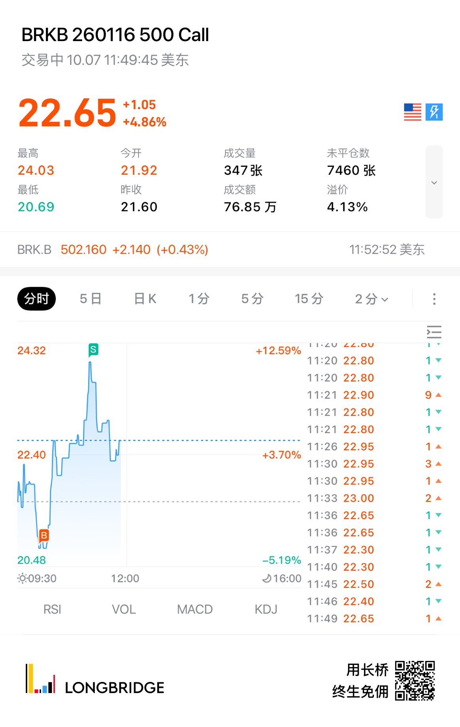460x727 pixels.
Task: Tap the 用长桥 终生免佣 promo text
Action: (360, 681)
